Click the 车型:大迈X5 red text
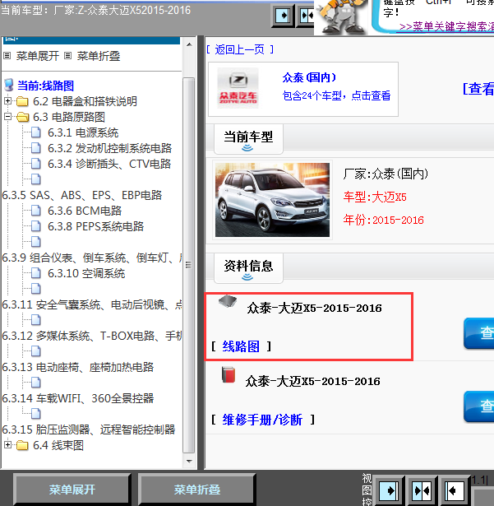This screenshot has width=494, height=506. pos(375,197)
